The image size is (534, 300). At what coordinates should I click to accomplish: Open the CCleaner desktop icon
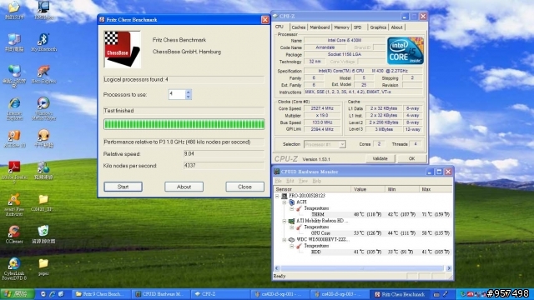[x=14, y=234]
